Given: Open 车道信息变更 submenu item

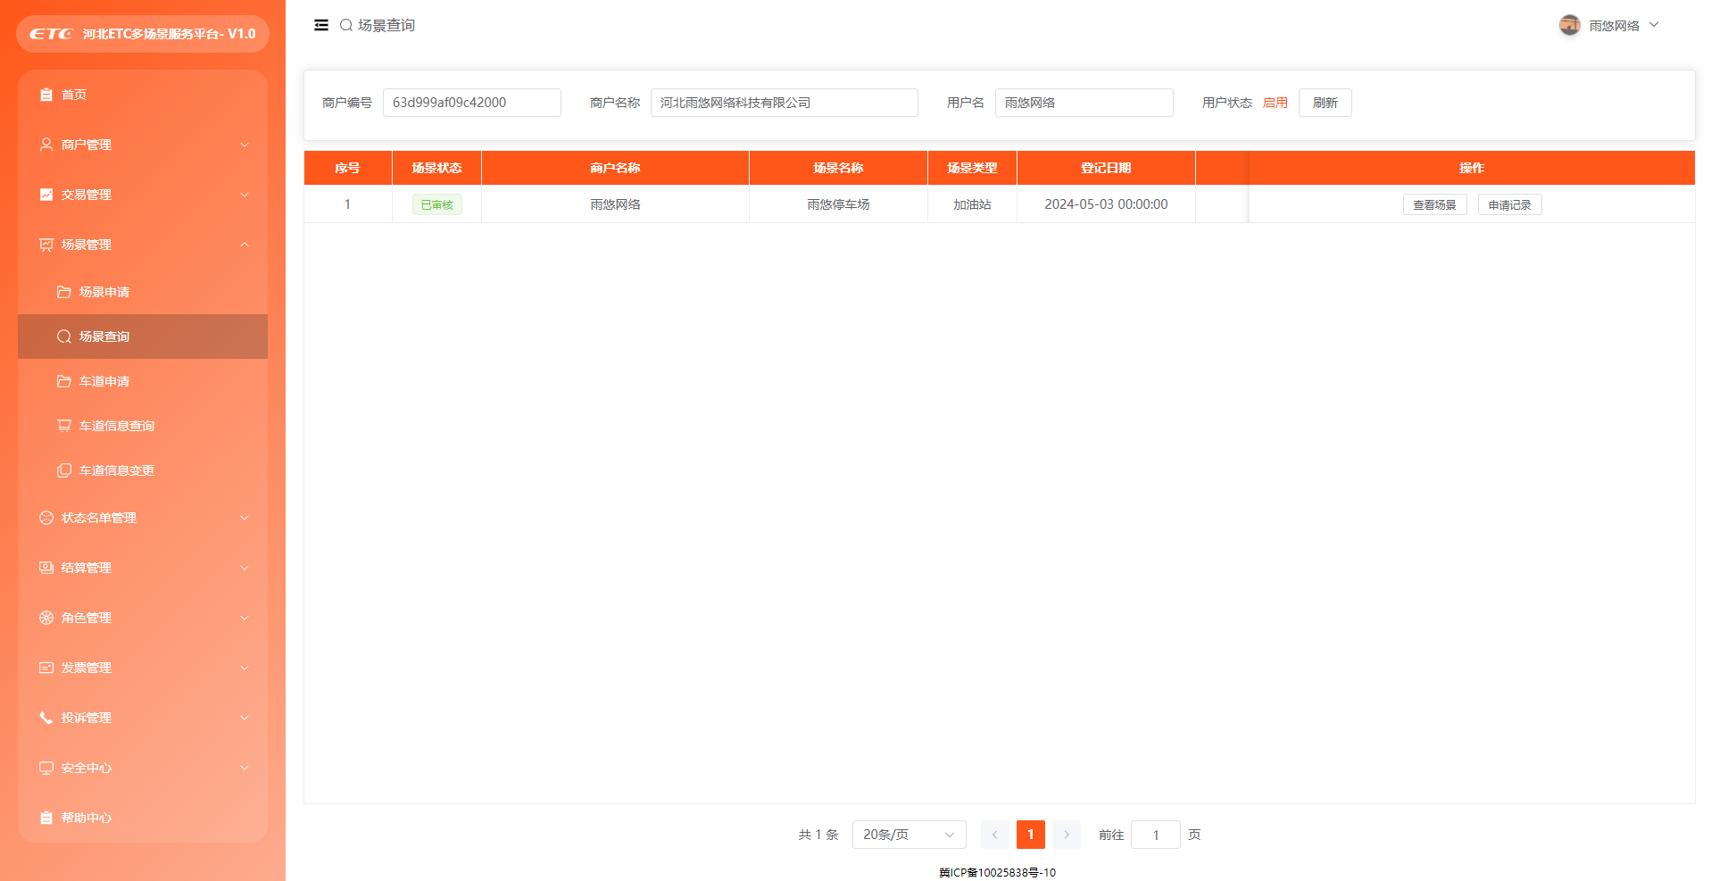Looking at the screenshot, I should [116, 470].
